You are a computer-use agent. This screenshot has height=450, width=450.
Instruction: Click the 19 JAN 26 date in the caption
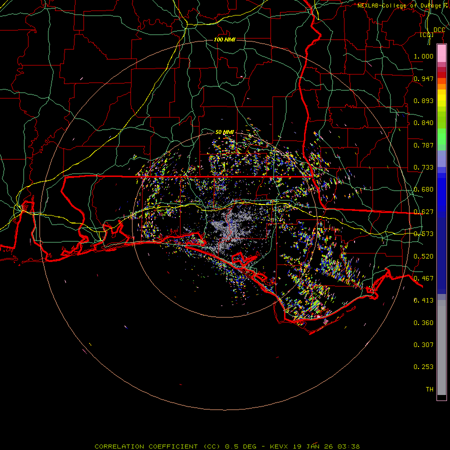coord(313,446)
